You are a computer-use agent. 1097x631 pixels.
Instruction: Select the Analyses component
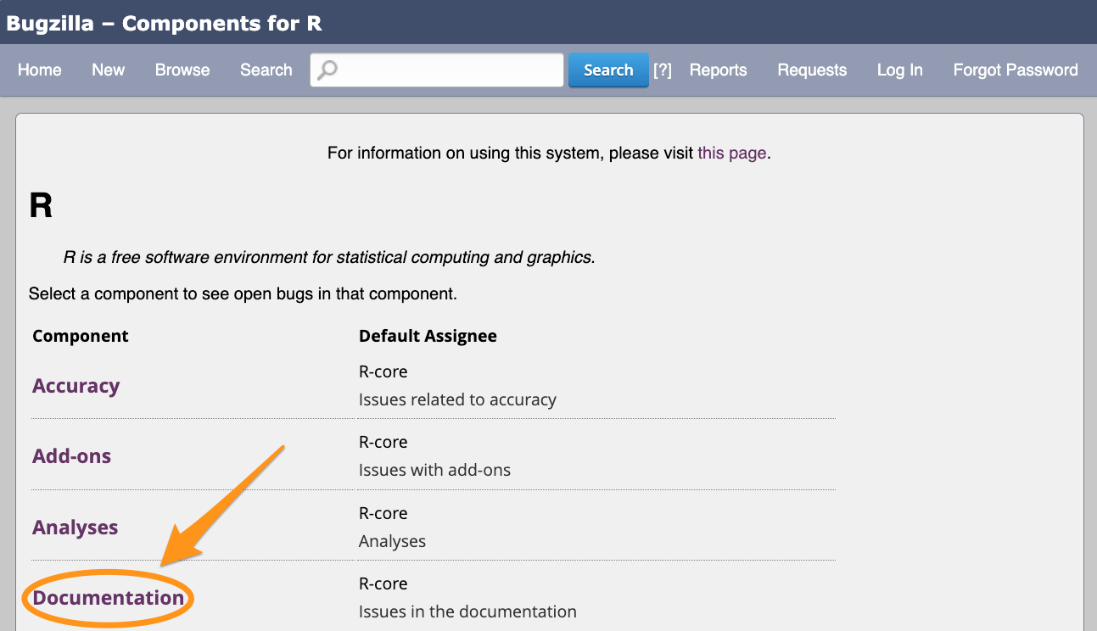click(75, 528)
